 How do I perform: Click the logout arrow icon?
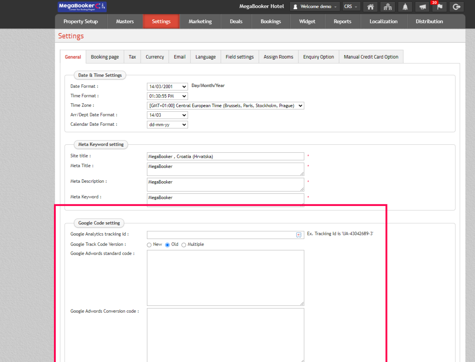(x=456, y=7)
